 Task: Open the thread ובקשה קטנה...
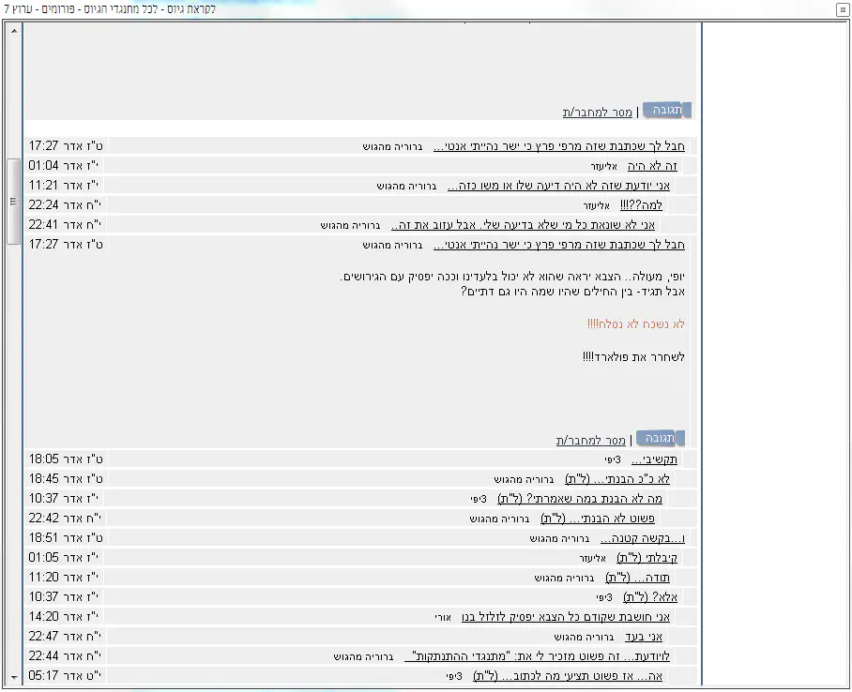pyautogui.click(x=643, y=538)
